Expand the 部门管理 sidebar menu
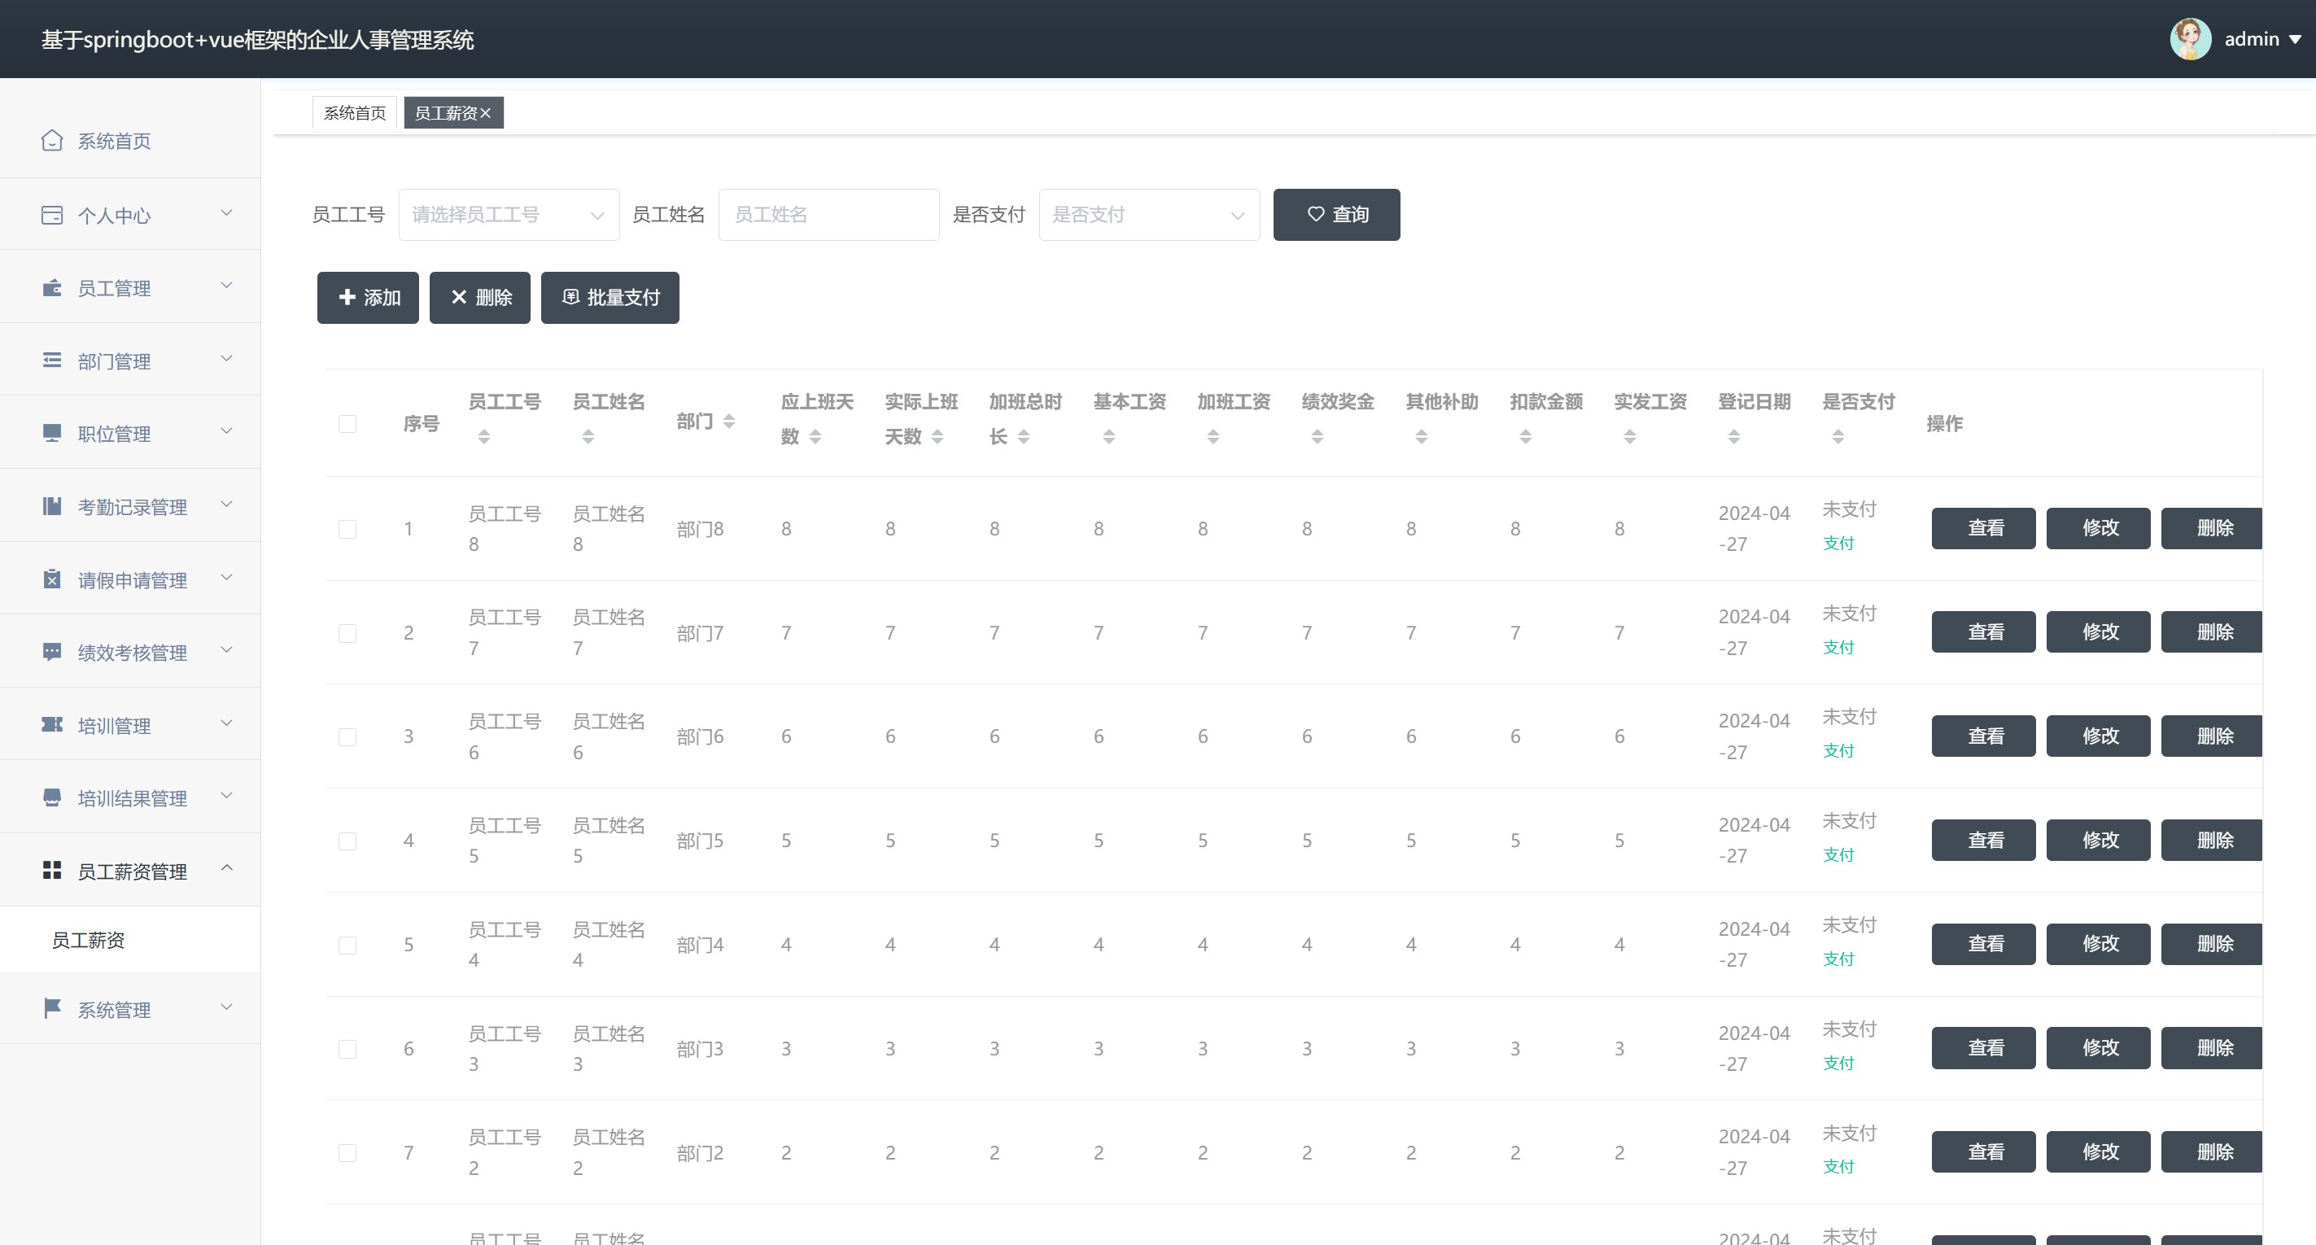Viewport: 2316px width, 1245px height. coord(130,360)
